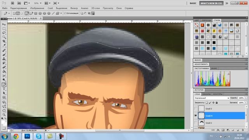
Task: Pick the red style swatch in Styles
Action: pos(202,31)
